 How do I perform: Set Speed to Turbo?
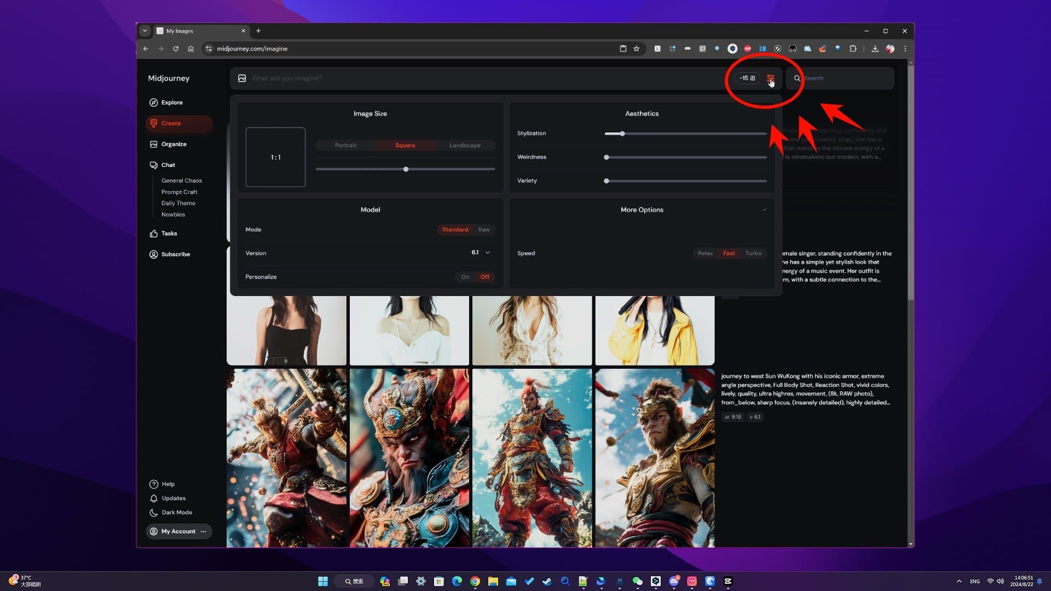[x=753, y=253]
